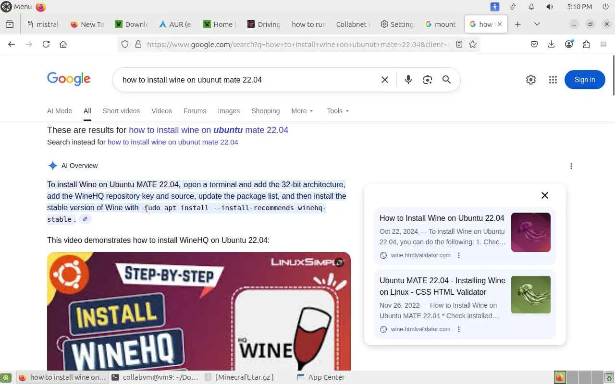Open the Ubuntu MATE Menu
This screenshot has width=615, height=384.
16,7
